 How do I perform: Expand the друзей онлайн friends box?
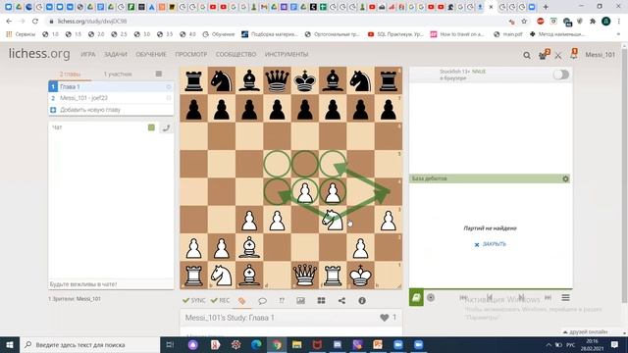pyautogui.click(x=586, y=331)
